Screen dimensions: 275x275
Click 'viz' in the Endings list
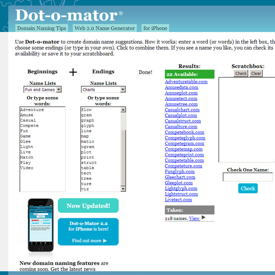tap(85, 189)
